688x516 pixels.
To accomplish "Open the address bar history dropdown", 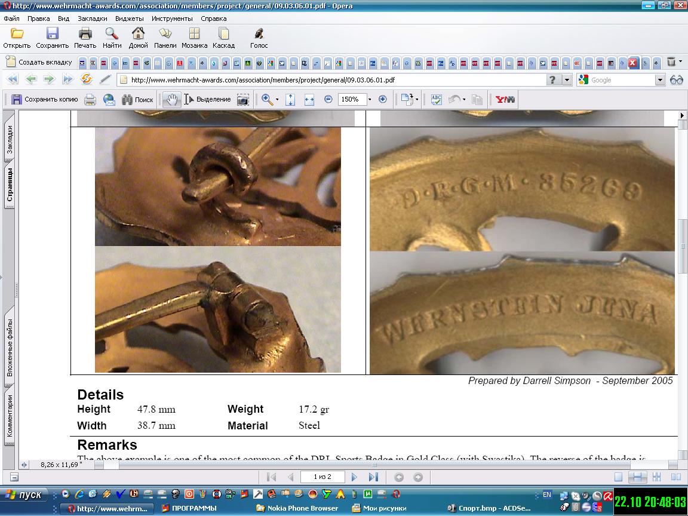I will click(567, 80).
